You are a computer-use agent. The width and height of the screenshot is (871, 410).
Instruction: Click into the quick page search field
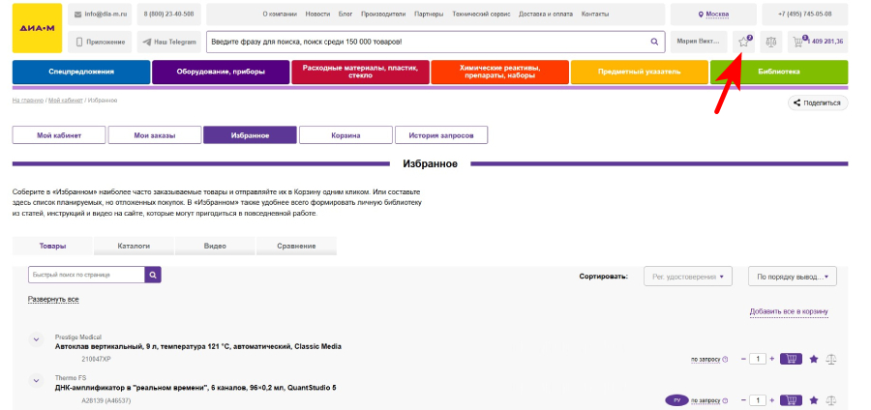86,276
